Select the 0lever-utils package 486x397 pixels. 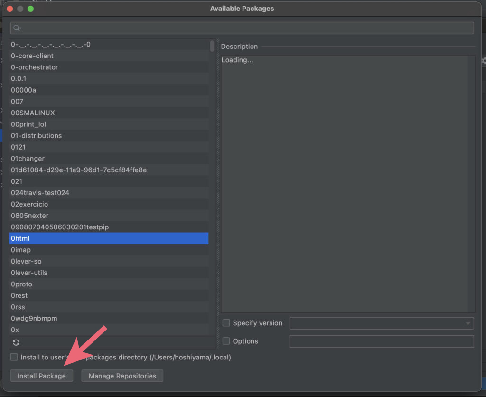click(109, 273)
